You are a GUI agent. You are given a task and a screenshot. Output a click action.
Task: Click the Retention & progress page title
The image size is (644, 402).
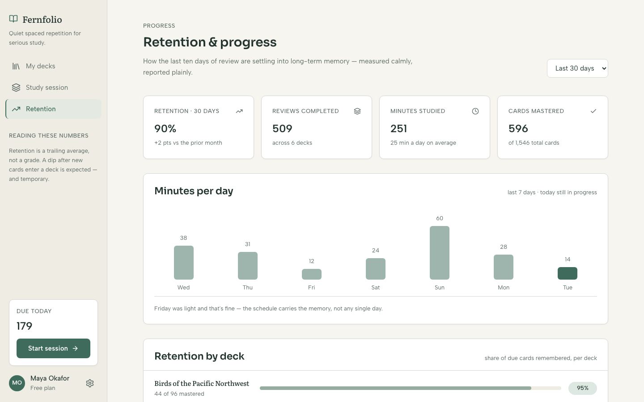[x=210, y=42]
